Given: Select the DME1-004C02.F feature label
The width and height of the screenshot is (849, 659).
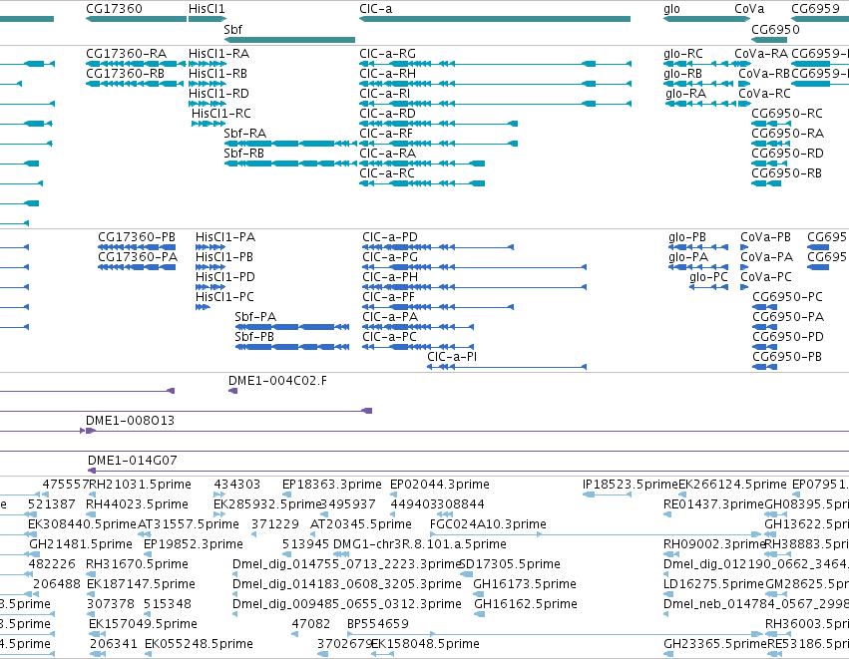Looking at the screenshot, I should pos(277,381).
